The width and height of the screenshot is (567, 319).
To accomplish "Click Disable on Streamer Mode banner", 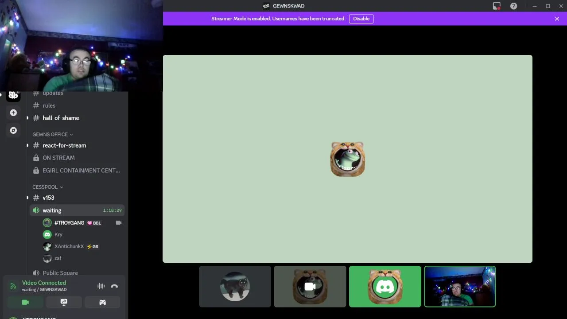I will tap(361, 19).
